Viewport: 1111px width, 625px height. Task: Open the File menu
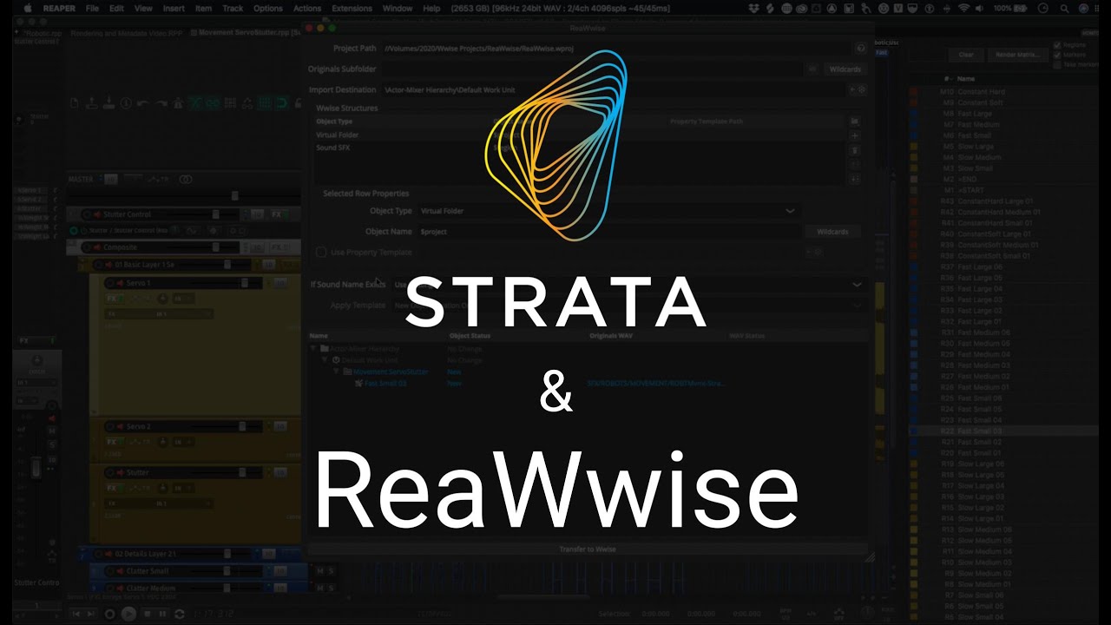coord(92,8)
